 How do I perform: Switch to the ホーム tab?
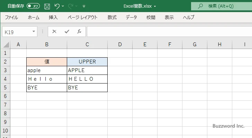[x=34, y=17]
